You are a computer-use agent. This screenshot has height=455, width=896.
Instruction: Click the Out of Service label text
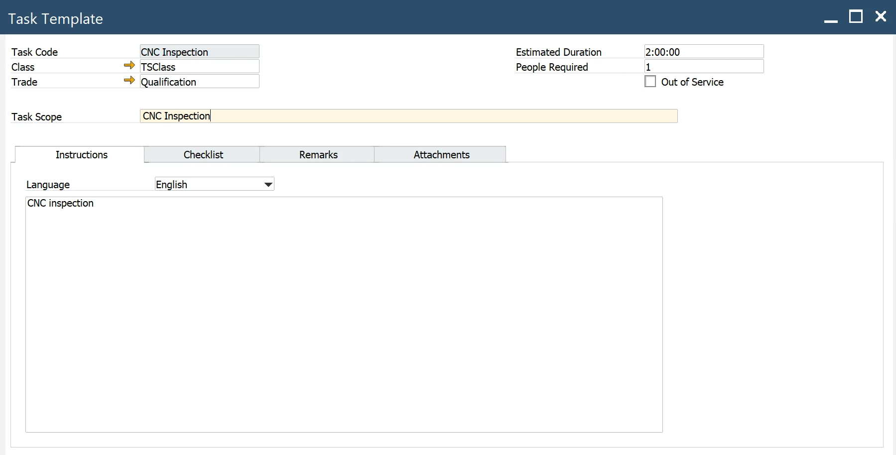(692, 82)
